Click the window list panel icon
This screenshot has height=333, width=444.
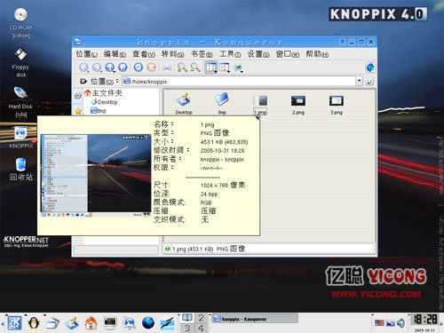pos(52,323)
